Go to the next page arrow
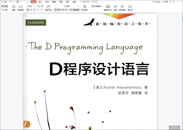Screen dimensions: 183x130 [x=78, y=6]
